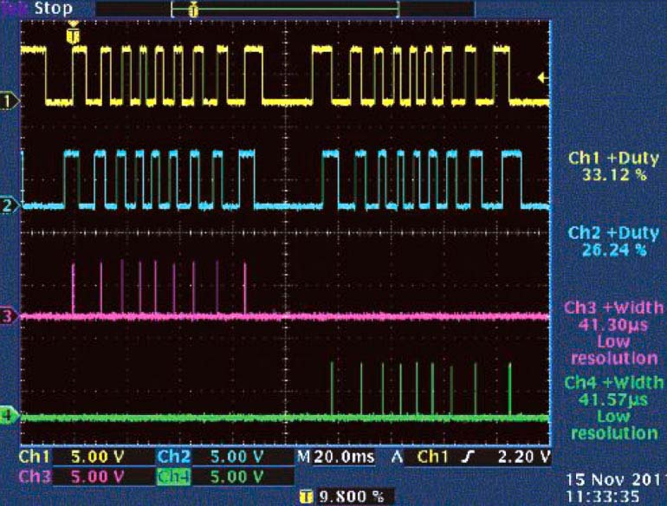This screenshot has width=667, height=506.
Task: Click the pink channel 3 ground marker
Action: point(10,316)
